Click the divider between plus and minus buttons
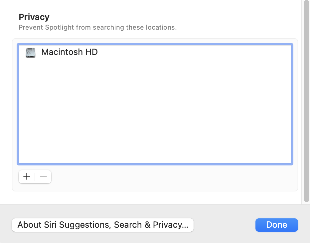310x243 pixels. (x=35, y=176)
